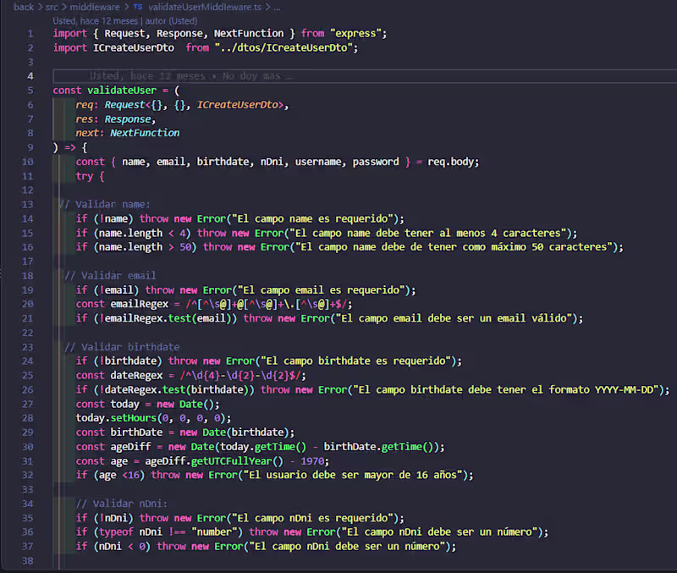
Task: Click the "// Validar nDni:" comment
Action: coord(121,504)
